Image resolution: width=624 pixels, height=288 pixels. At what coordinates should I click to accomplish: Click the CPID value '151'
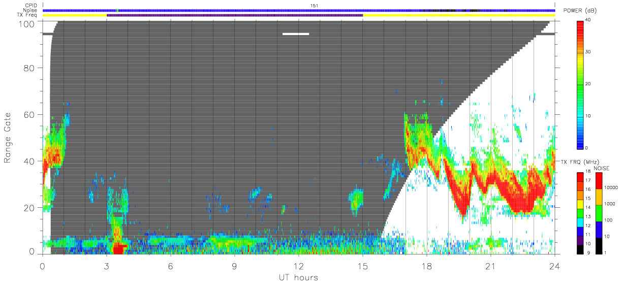[x=315, y=6]
